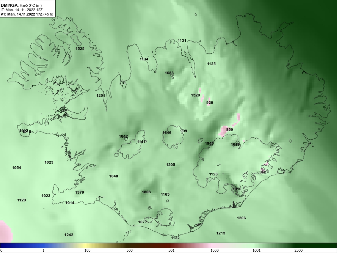Click the 1014 label near Reykjanes coast
Screen dimensions: 337x253
[70, 203]
